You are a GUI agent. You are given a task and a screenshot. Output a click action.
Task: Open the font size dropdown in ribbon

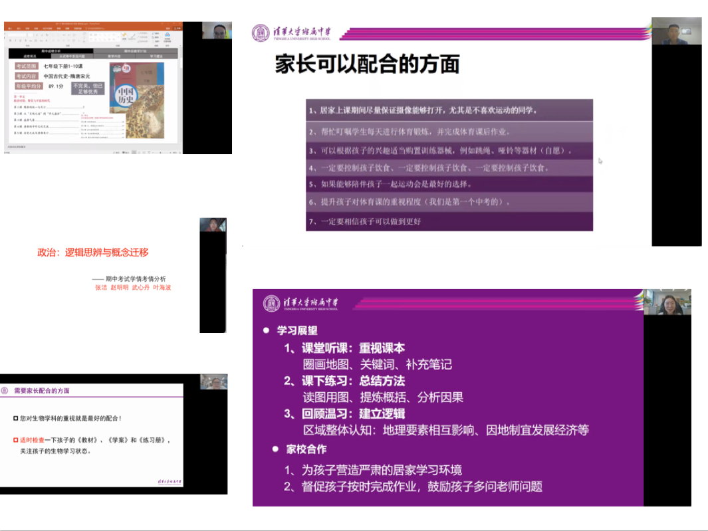point(31,35)
